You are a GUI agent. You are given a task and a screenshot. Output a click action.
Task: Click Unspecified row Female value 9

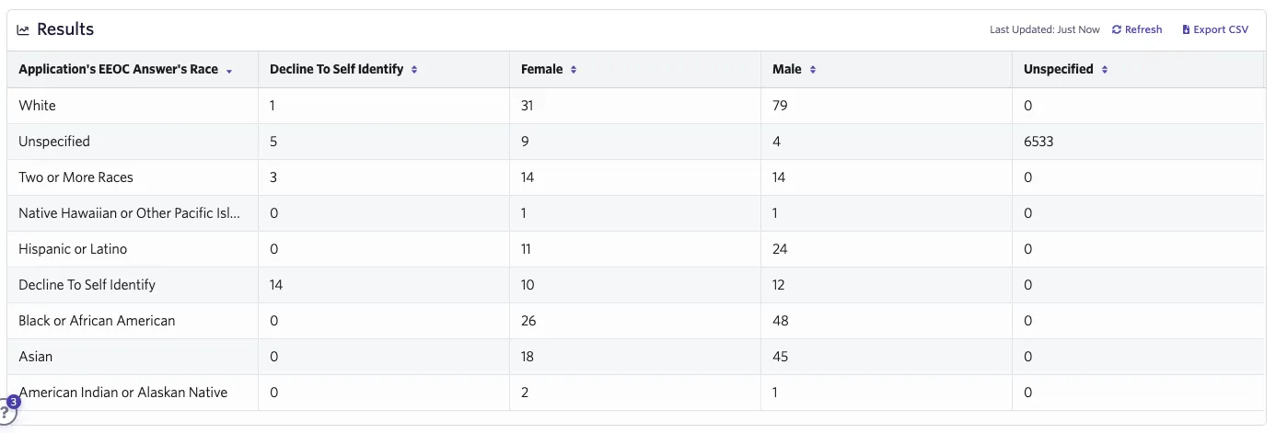pyautogui.click(x=525, y=142)
